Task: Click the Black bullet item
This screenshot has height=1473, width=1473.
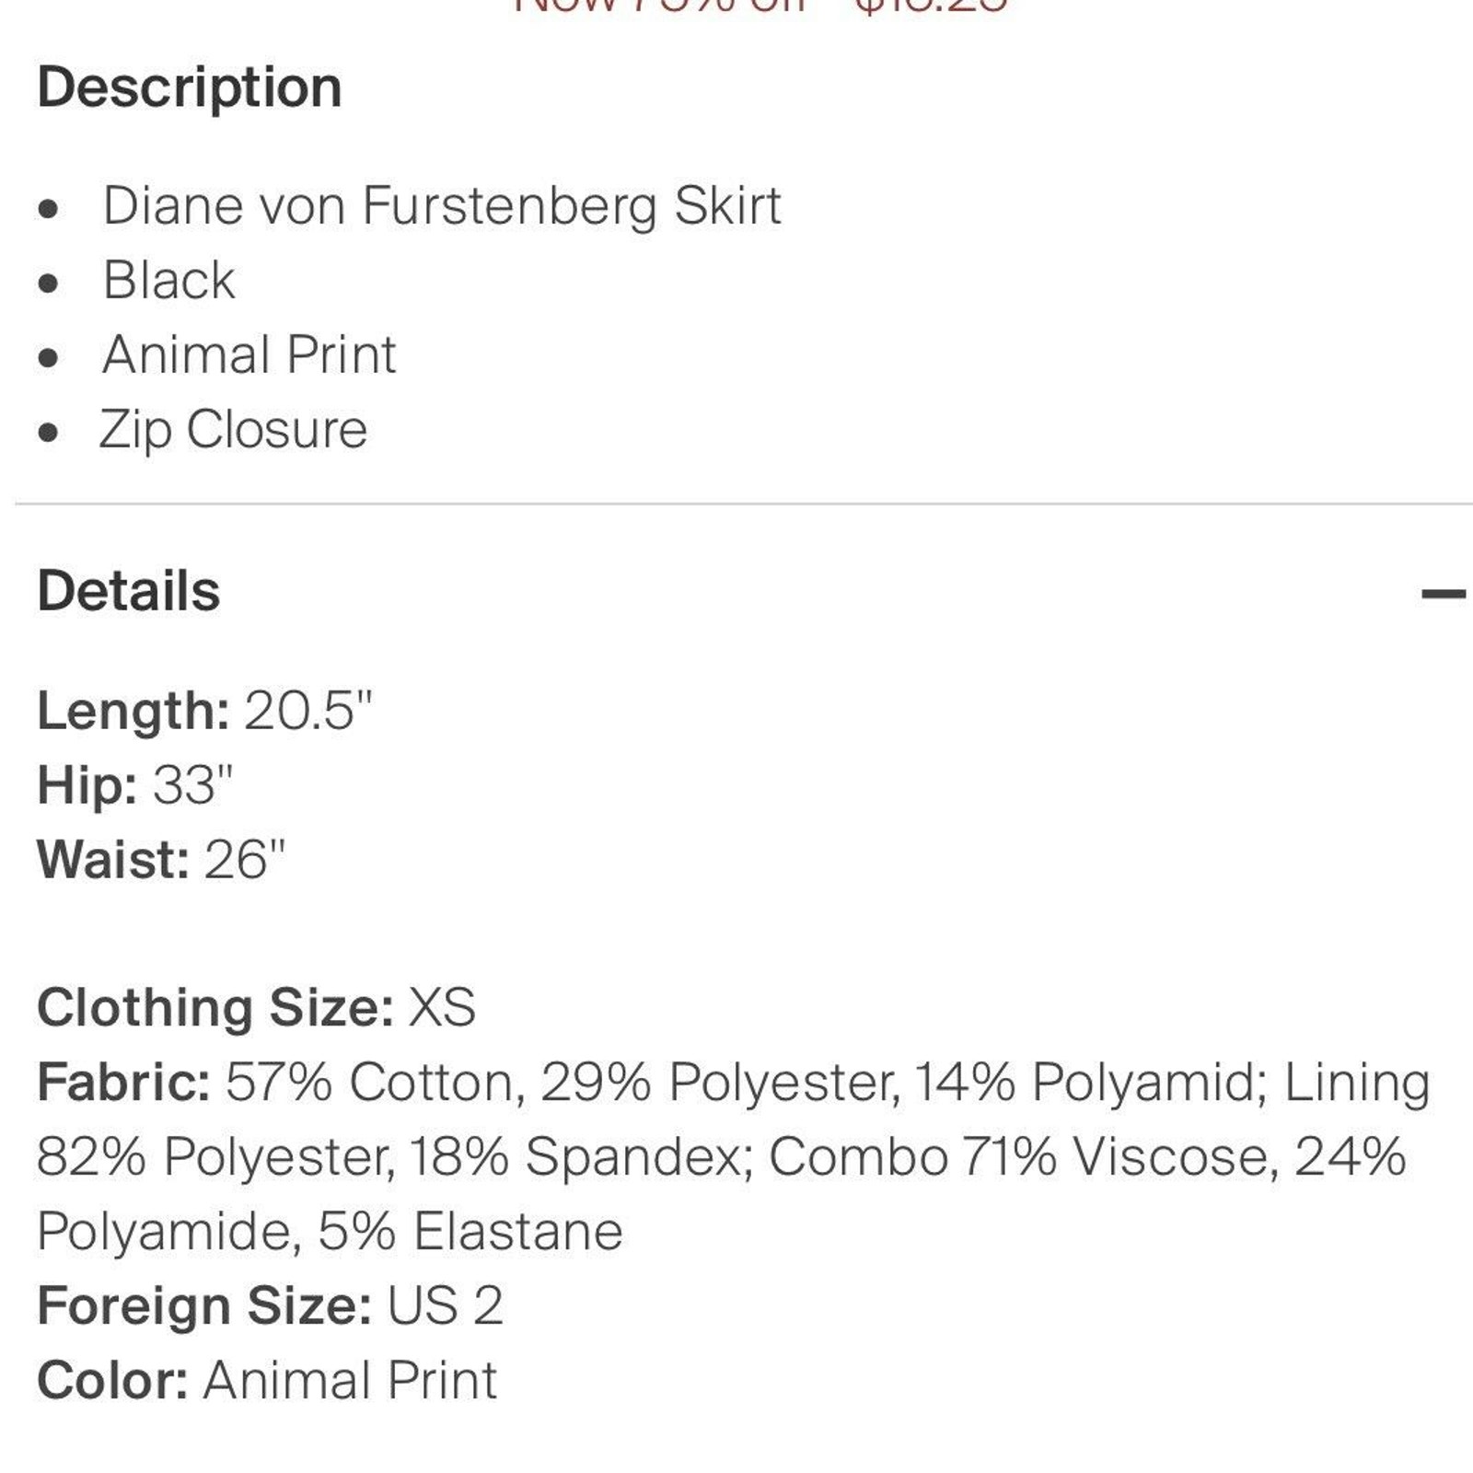Action: (x=168, y=280)
